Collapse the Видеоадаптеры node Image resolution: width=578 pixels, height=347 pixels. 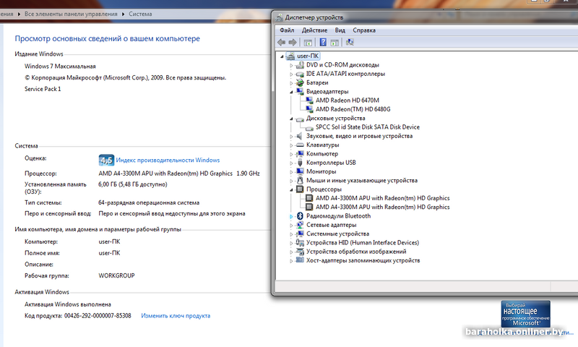point(291,92)
